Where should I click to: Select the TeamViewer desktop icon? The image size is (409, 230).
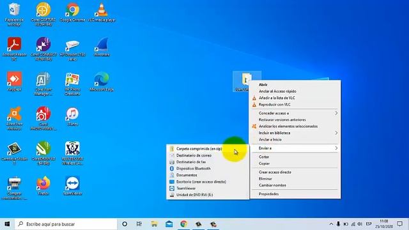[72, 186]
